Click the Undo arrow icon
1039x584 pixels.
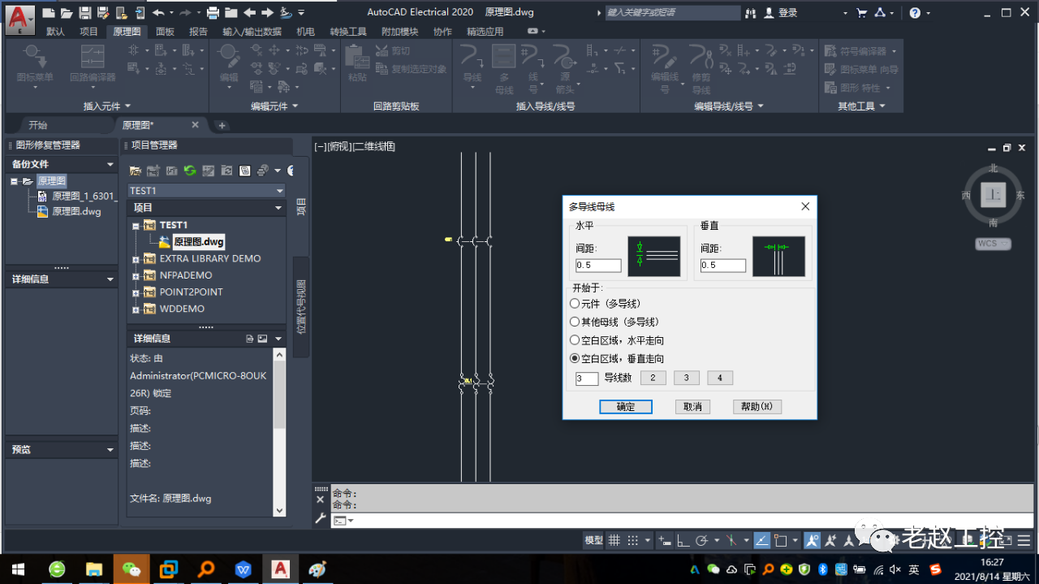(x=157, y=13)
